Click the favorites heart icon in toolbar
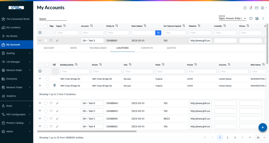The width and height of the screenshot is (269, 143). tap(251, 19)
